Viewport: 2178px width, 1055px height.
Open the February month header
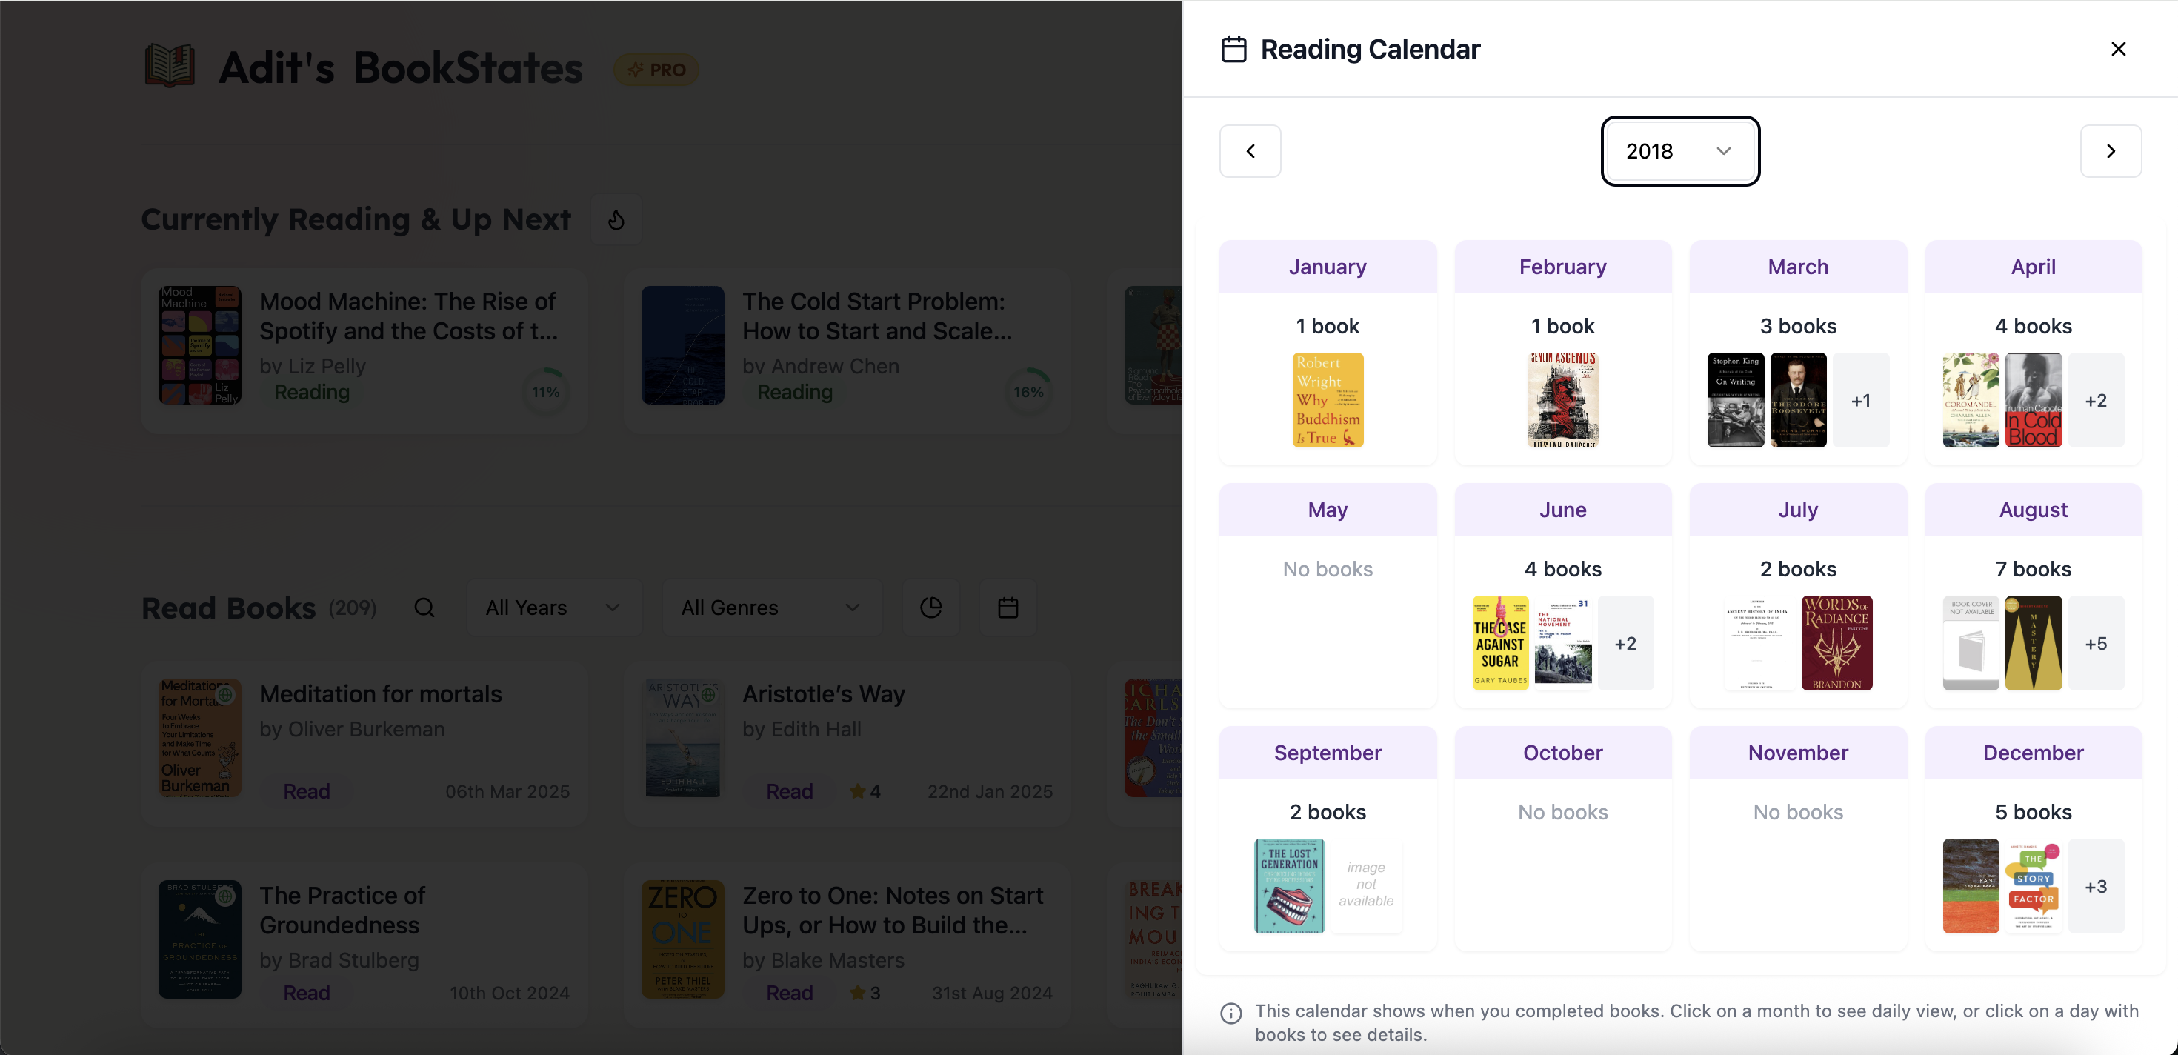tap(1562, 267)
